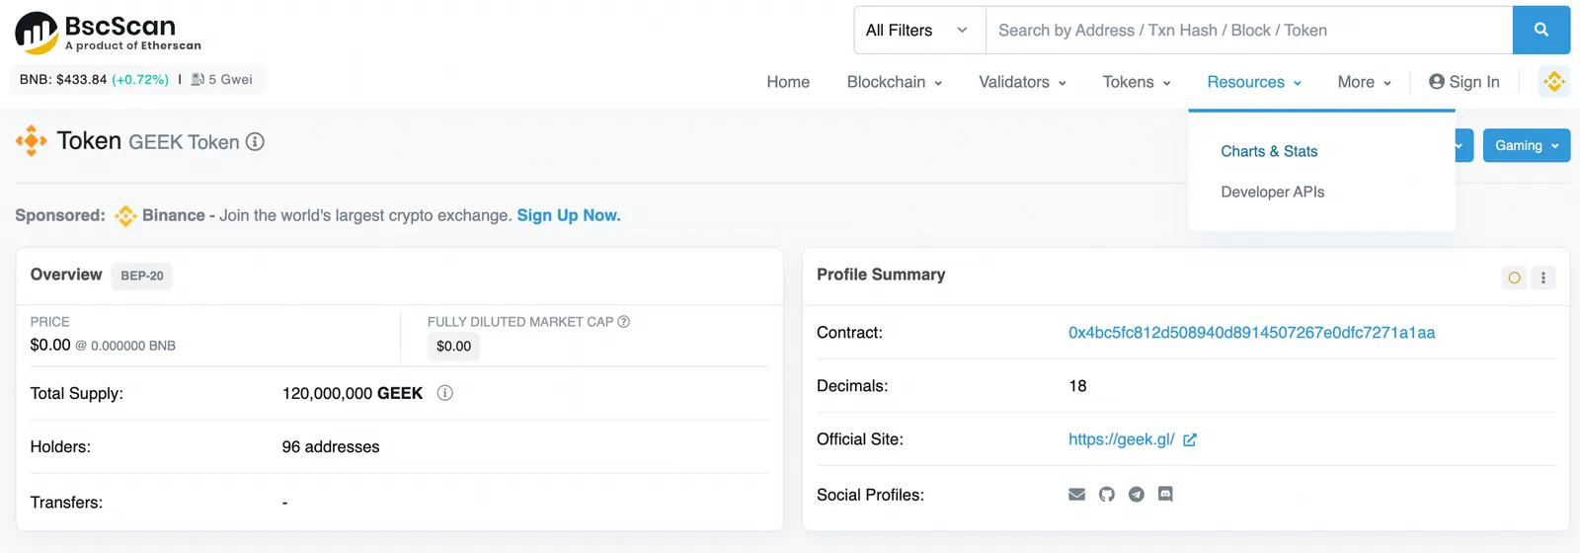Open the contract address link
1580x553 pixels.
tap(1252, 333)
